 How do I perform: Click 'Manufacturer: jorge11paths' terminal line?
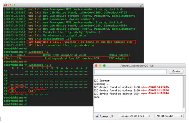45,35
